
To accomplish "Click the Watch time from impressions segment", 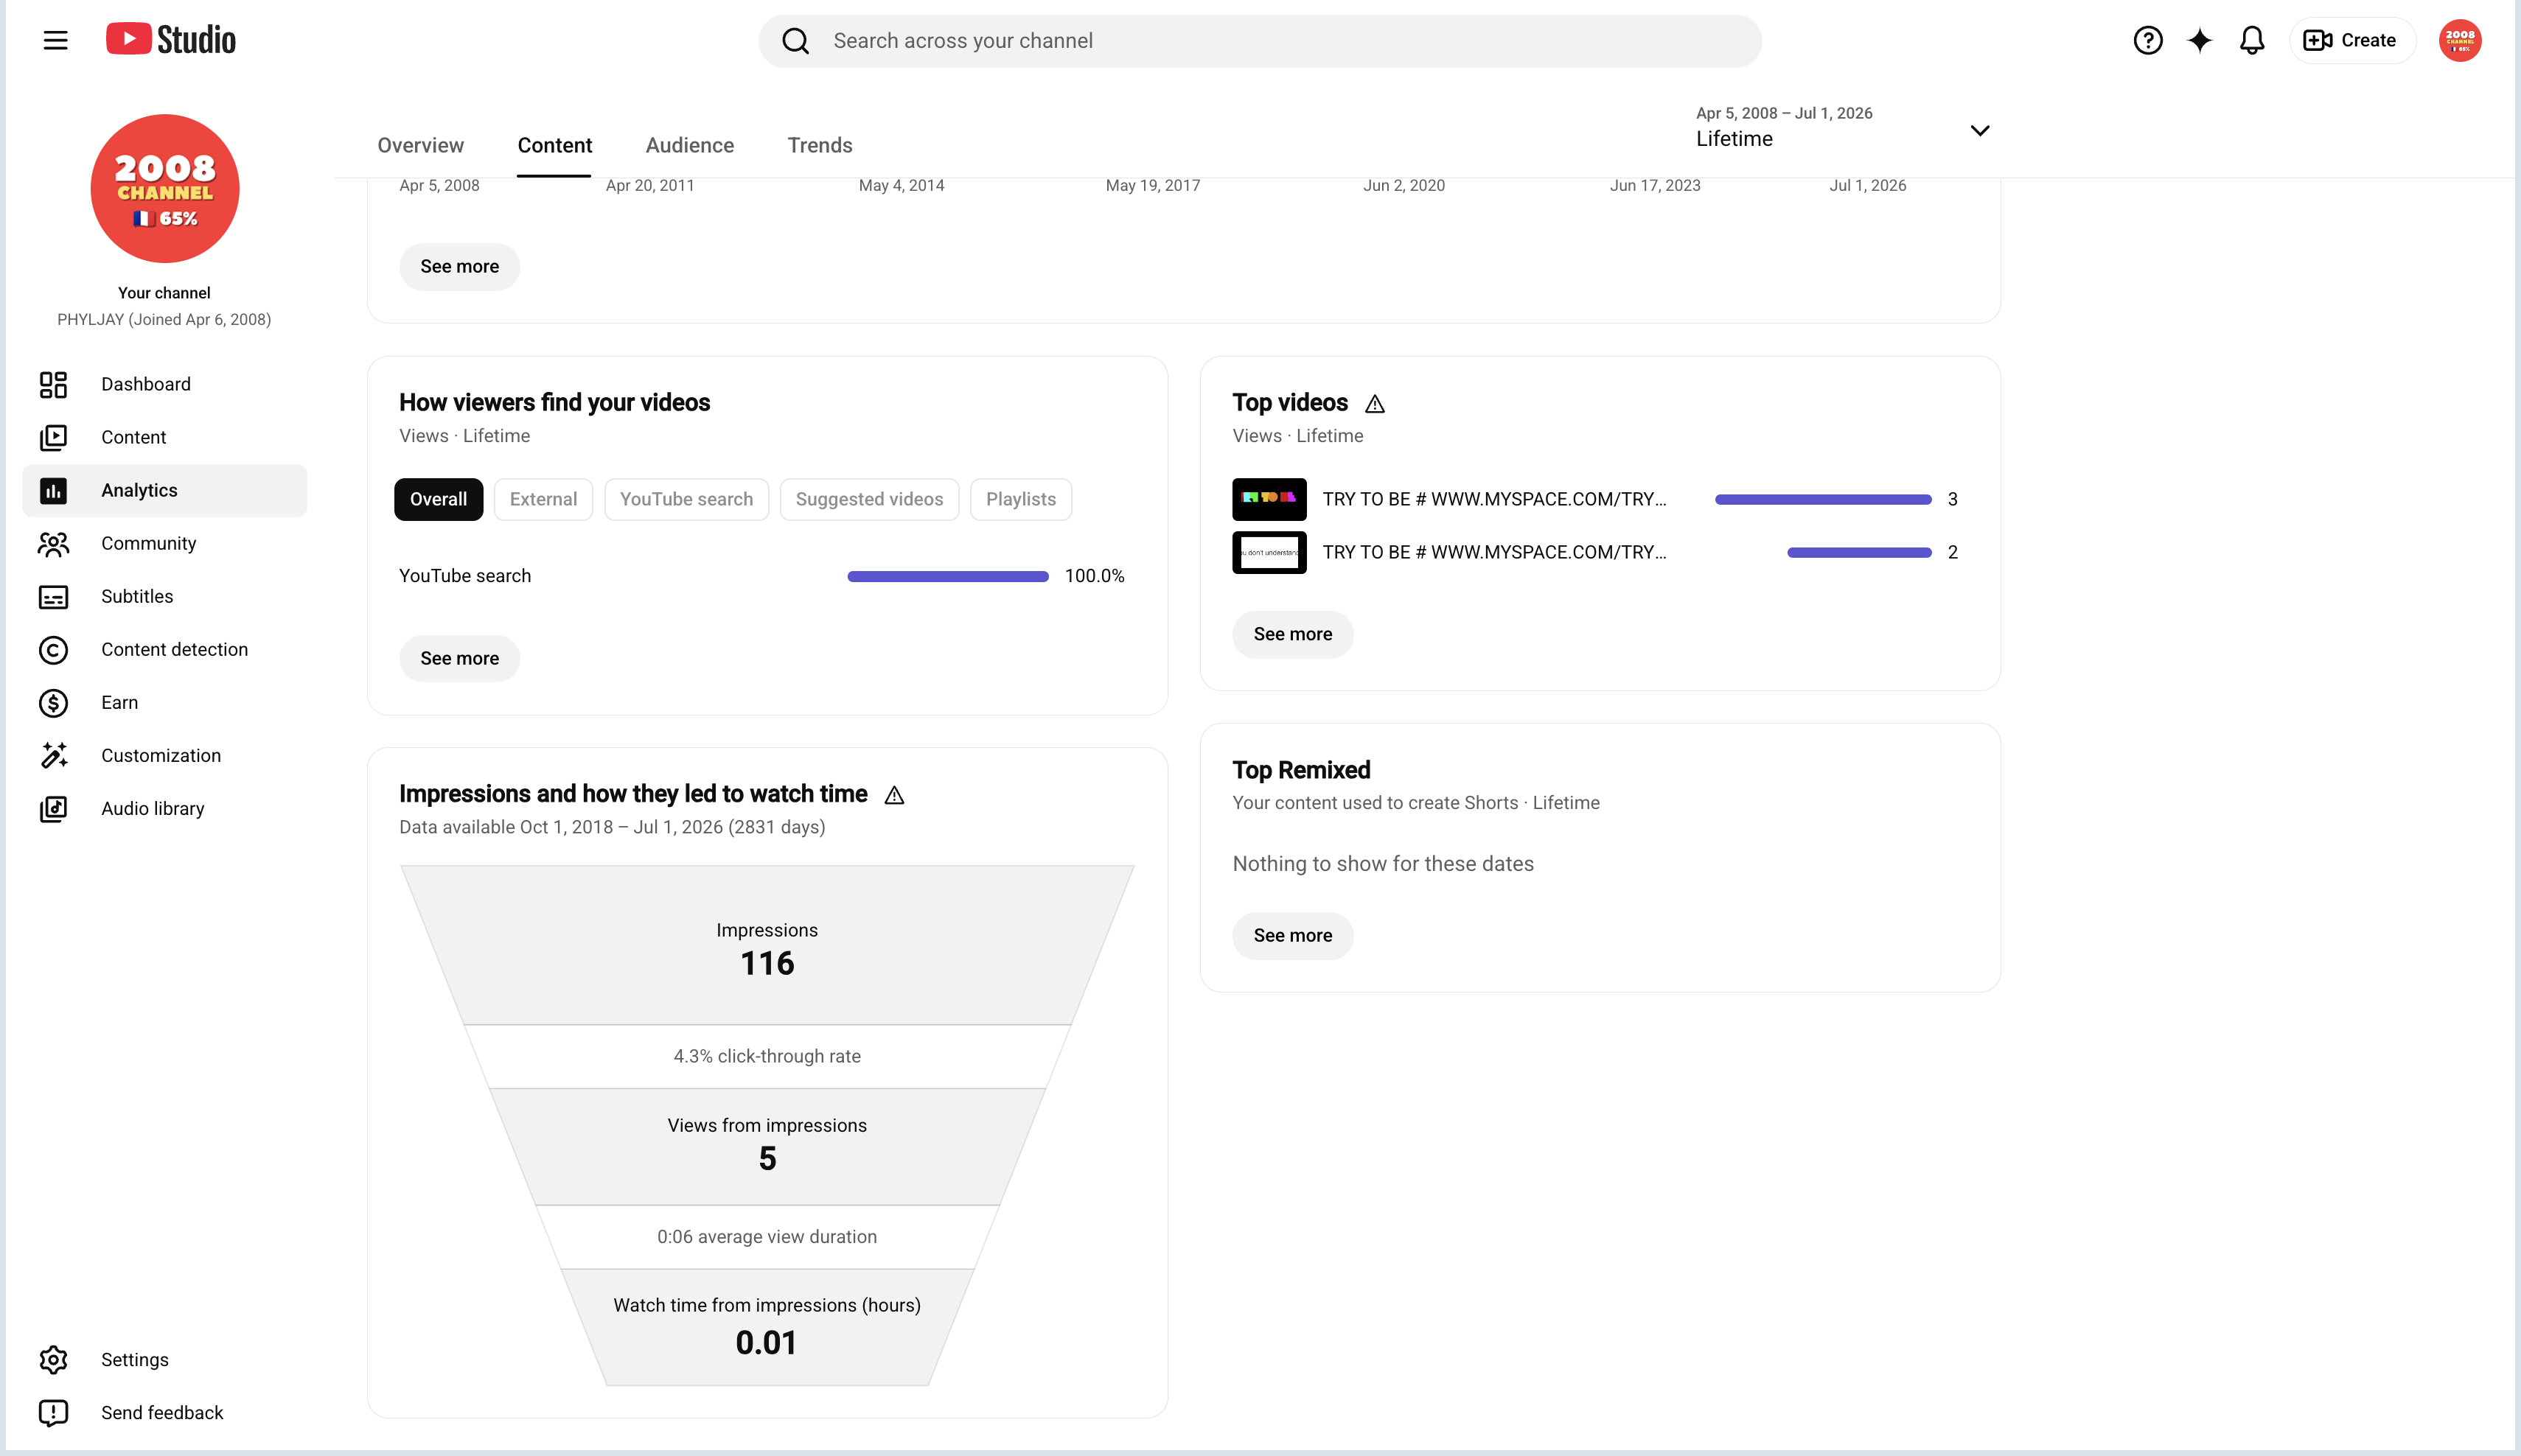I will [767, 1326].
